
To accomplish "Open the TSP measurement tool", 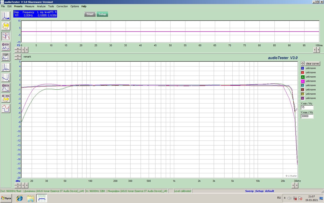I will [x=6, y=57].
